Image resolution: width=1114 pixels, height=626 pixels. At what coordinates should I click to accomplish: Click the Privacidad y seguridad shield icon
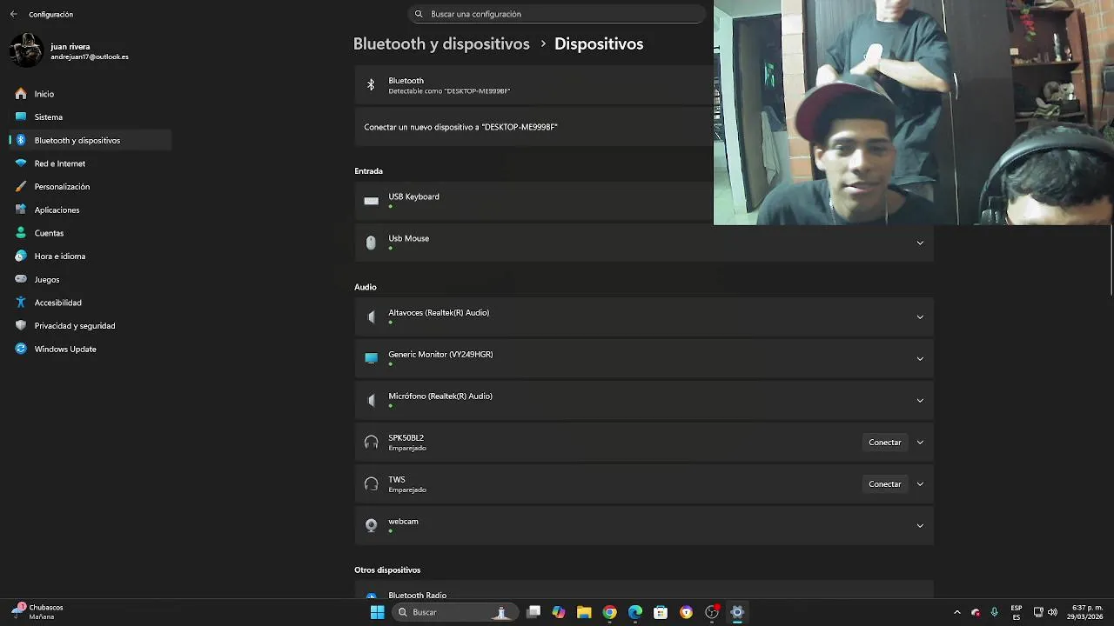click(21, 325)
